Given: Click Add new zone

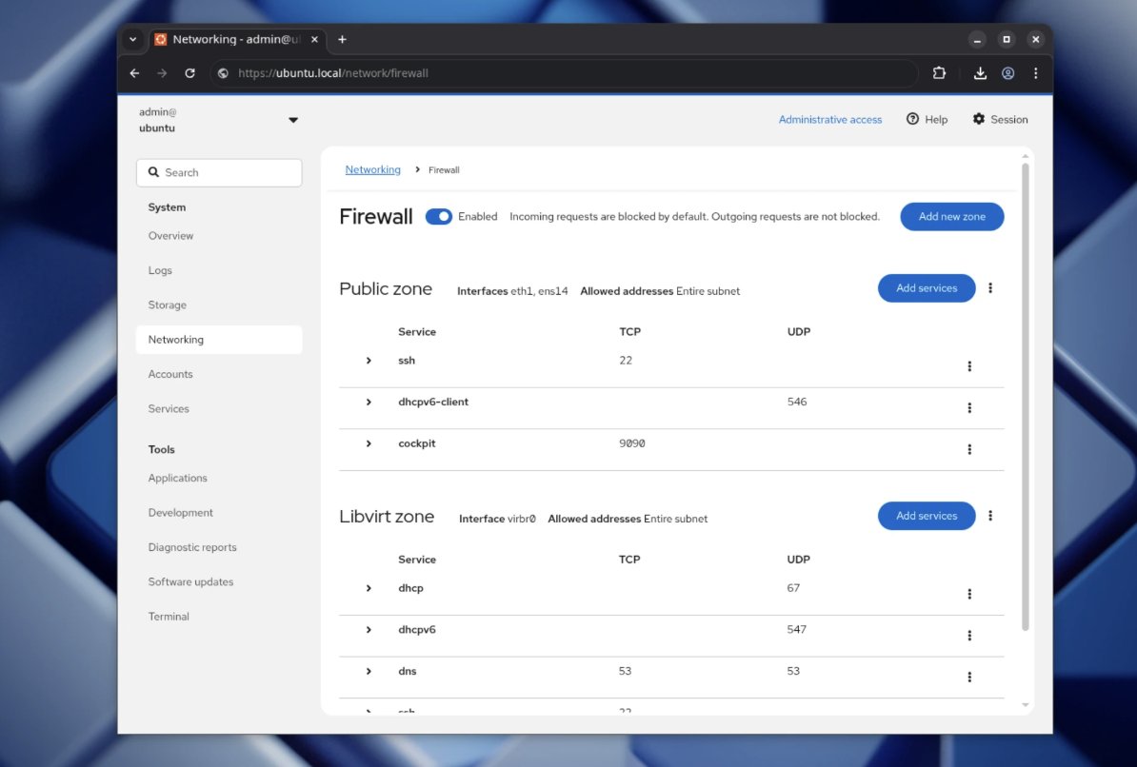Looking at the screenshot, I should (951, 216).
